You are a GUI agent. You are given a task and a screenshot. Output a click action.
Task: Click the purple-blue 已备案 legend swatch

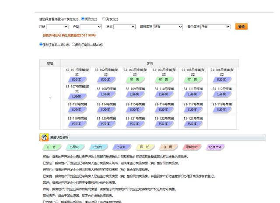122,147
